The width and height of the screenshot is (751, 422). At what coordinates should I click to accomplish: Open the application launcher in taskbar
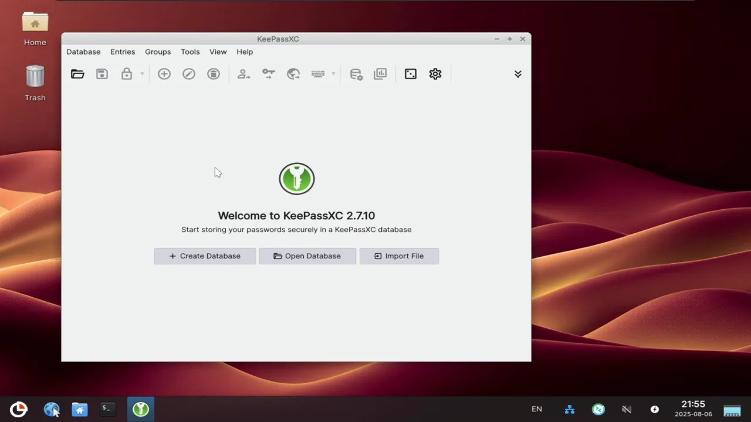[x=19, y=409]
